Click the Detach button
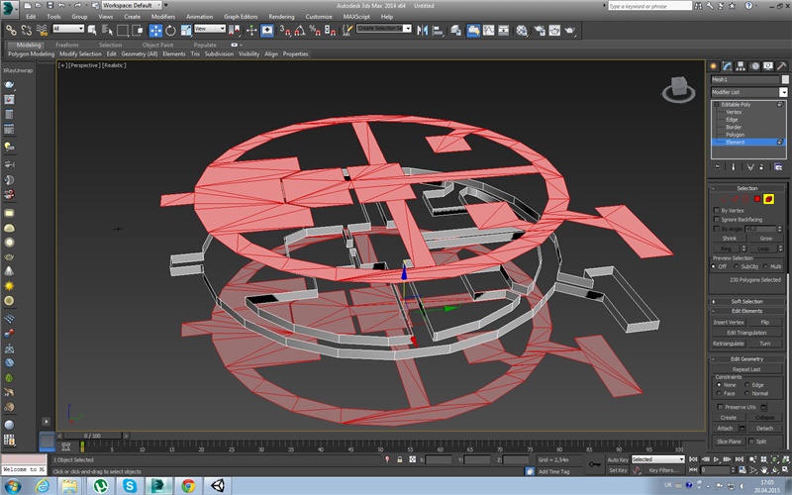 [764, 428]
